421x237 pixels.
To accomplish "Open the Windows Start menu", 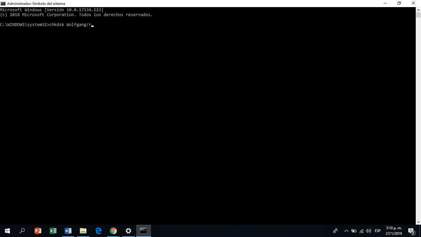I will [7, 231].
